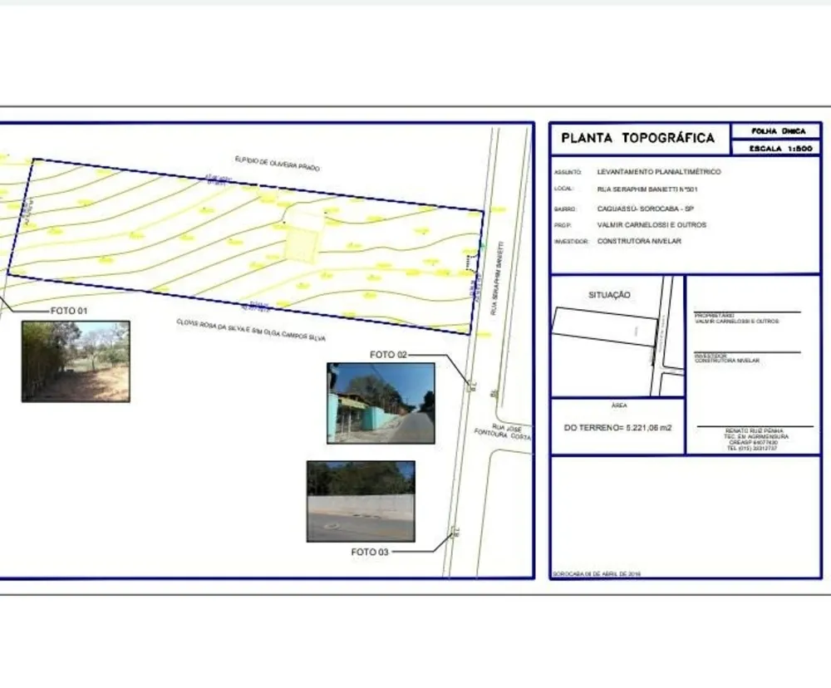Click the ÁREA heading in title block
Viewport: 831px width, 688px height.
click(619, 405)
